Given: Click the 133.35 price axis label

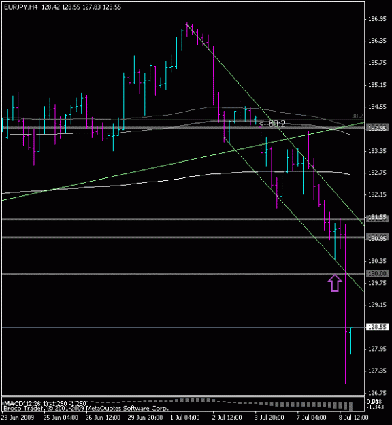Looking at the screenshot, I should point(377,151).
